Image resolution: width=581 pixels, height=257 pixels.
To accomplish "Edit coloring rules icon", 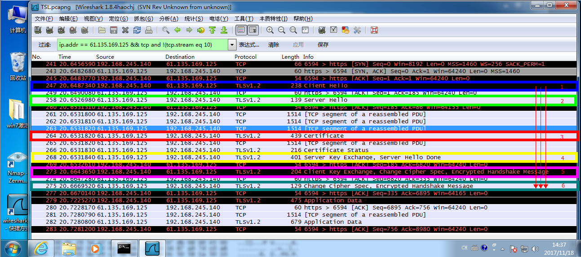I will click(345, 30).
